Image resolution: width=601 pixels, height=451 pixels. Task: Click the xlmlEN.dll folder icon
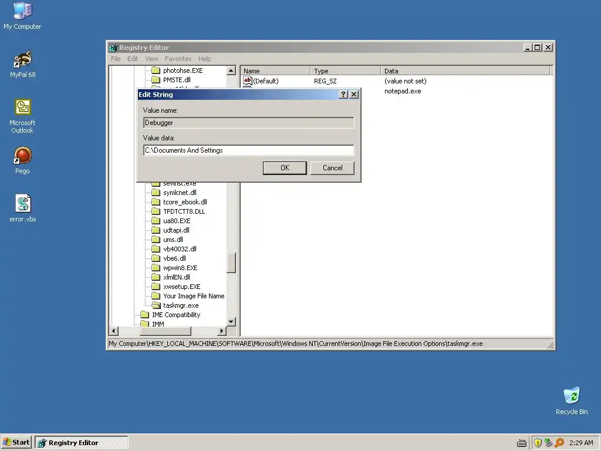(x=156, y=277)
